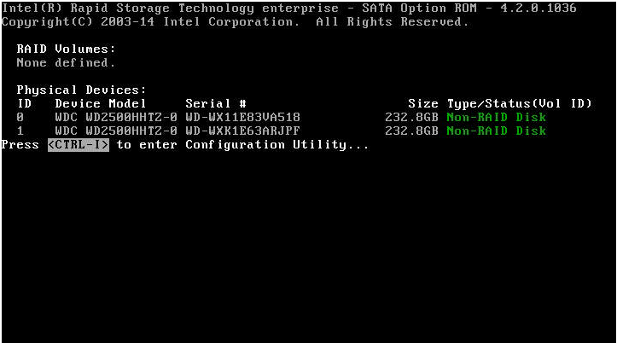Select disk ID 0 in device list
The height and width of the screenshot is (343, 617).
[x=20, y=117]
